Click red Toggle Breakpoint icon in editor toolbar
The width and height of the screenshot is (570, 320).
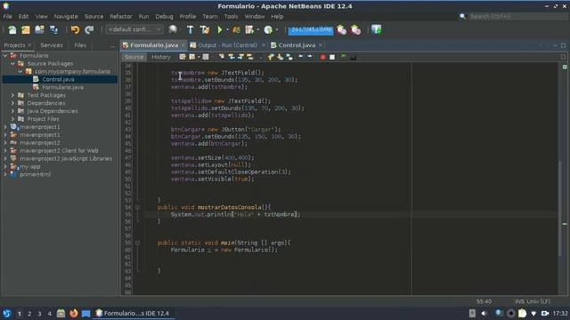(x=322, y=57)
